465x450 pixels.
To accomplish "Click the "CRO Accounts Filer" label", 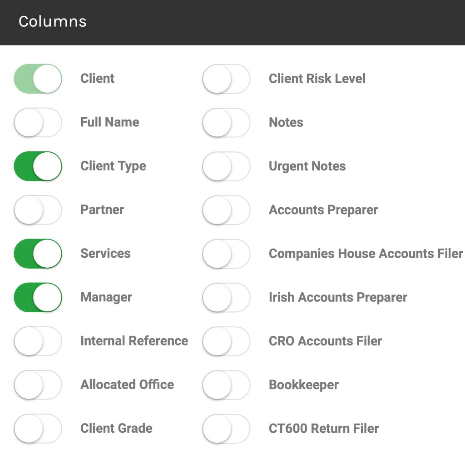I will coord(325,341).
